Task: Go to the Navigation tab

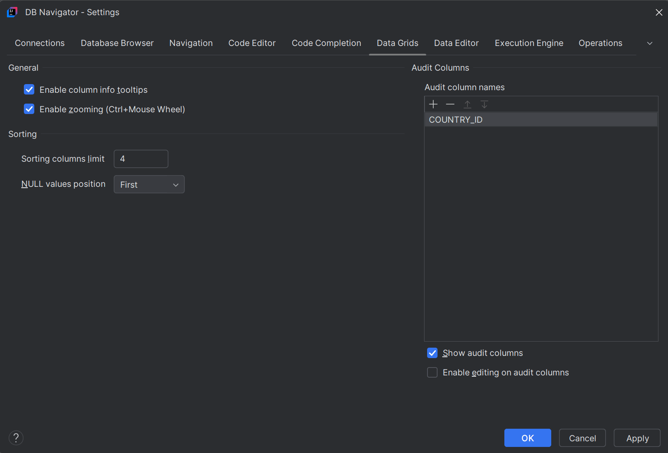Action: click(x=191, y=43)
